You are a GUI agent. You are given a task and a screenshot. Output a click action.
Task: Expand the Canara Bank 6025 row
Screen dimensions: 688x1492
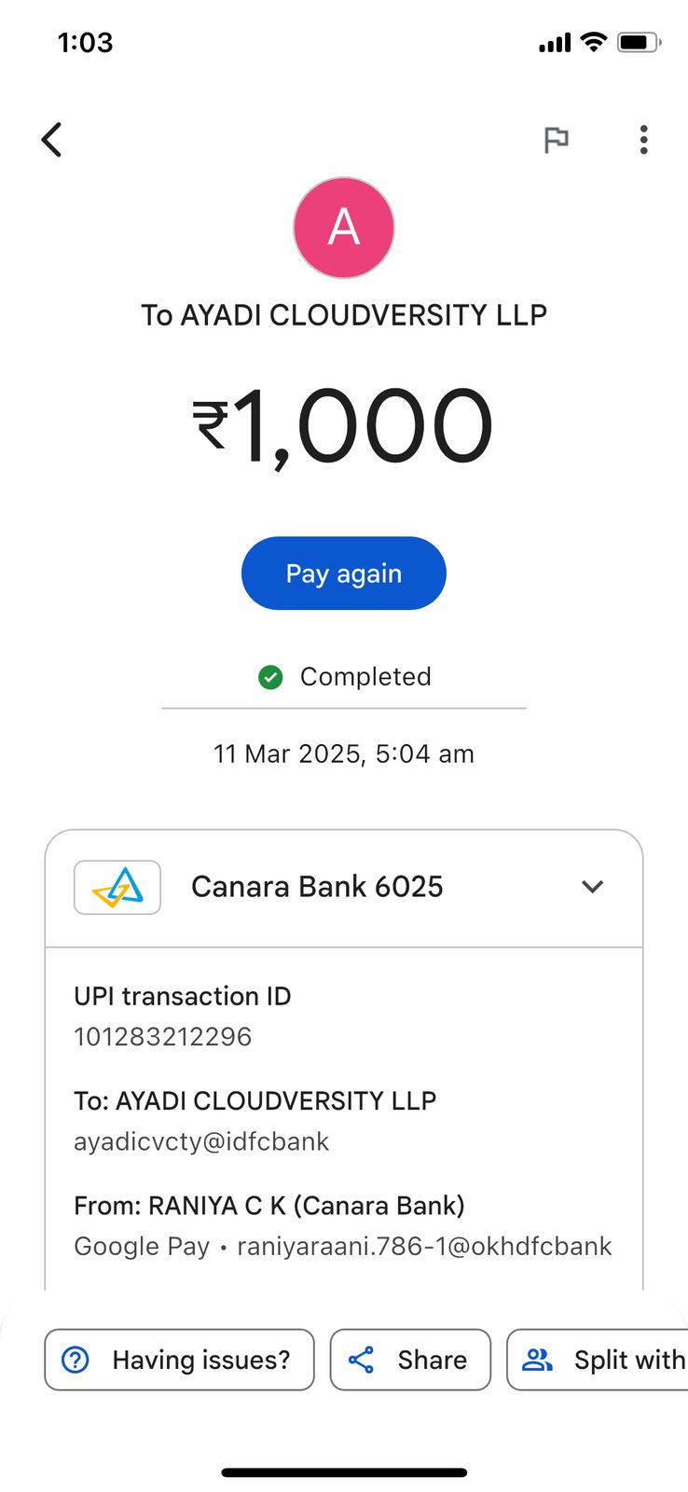tap(317, 887)
